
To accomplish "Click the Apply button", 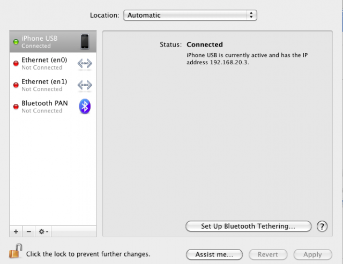I will pos(313,254).
